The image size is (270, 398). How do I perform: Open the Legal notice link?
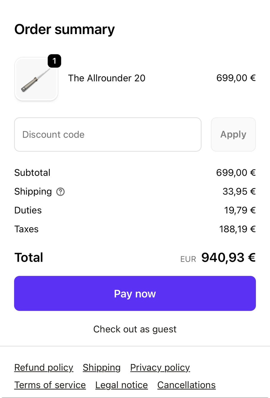point(121,385)
